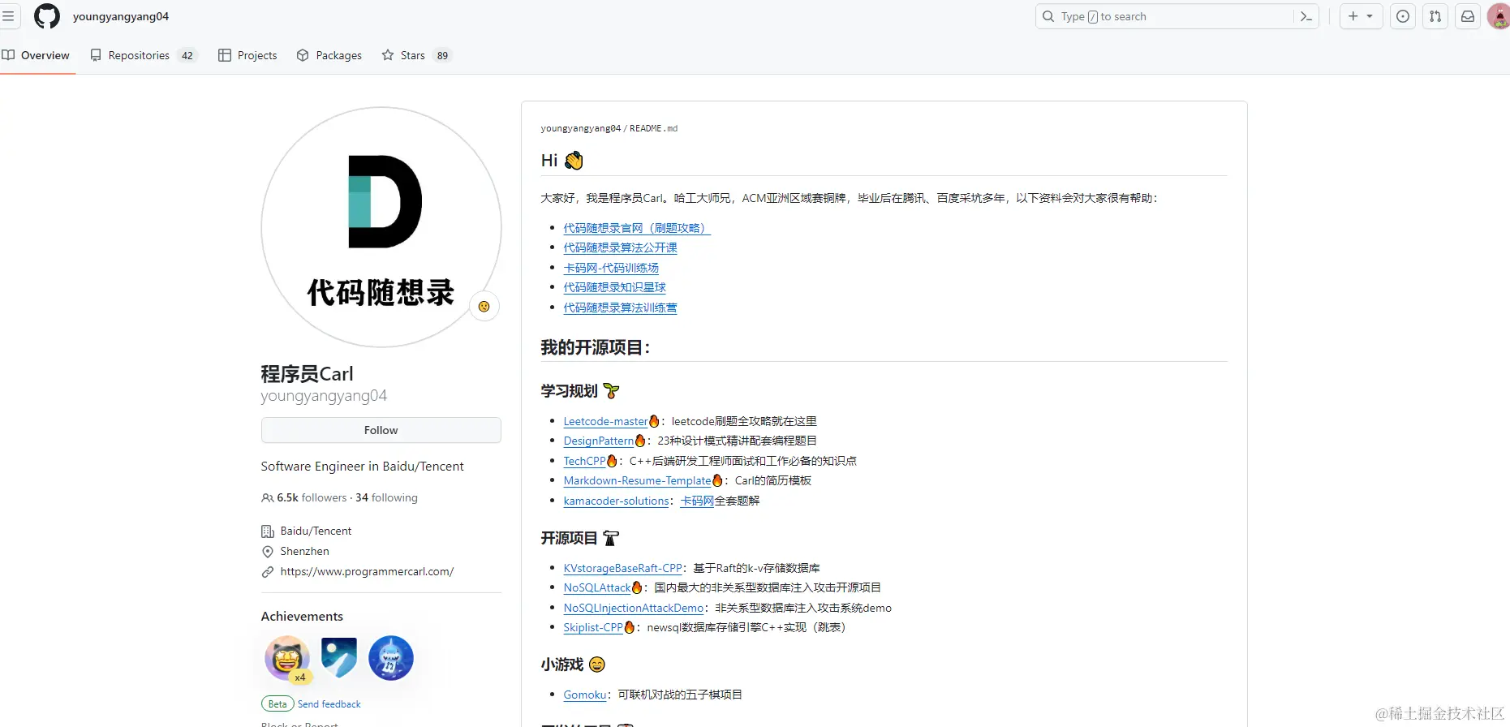Click the seedling emoji beside 学习规划
This screenshot has width=1510, height=727.
point(611,391)
